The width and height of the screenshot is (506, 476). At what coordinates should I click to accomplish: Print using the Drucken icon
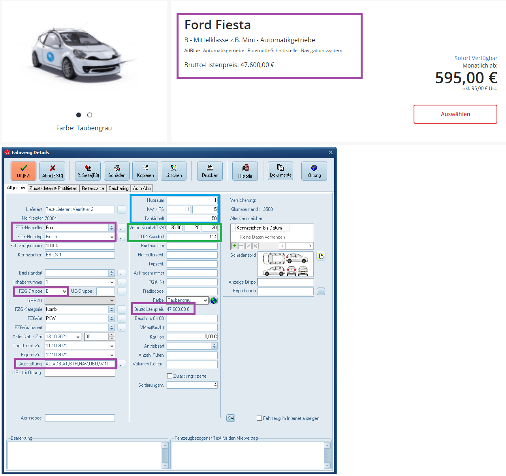(210, 171)
